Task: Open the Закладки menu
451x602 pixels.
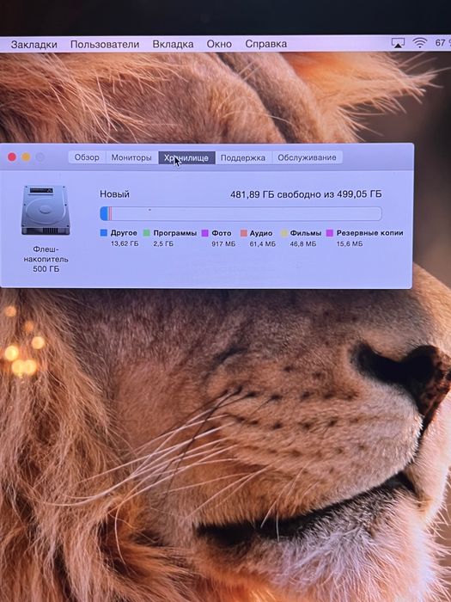Action: 34,44
